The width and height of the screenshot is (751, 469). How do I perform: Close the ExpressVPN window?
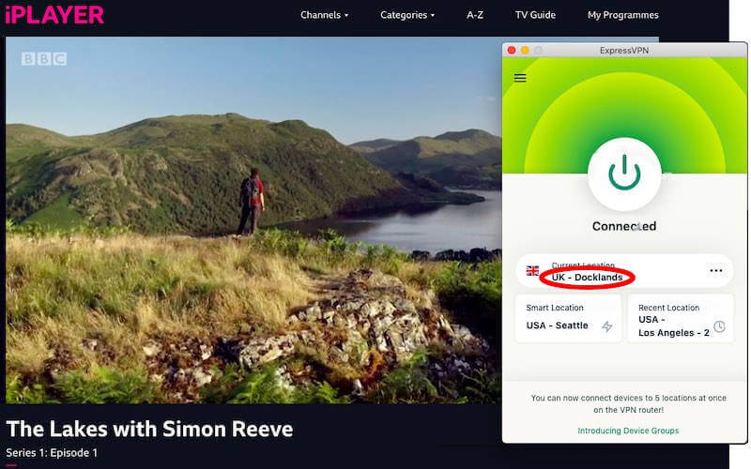(x=512, y=51)
